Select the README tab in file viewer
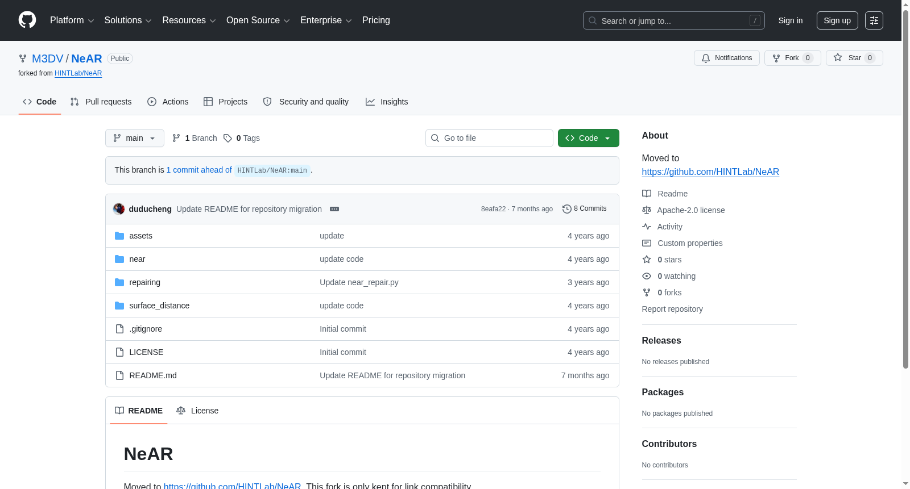Image resolution: width=910 pixels, height=489 pixels. tap(139, 411)
